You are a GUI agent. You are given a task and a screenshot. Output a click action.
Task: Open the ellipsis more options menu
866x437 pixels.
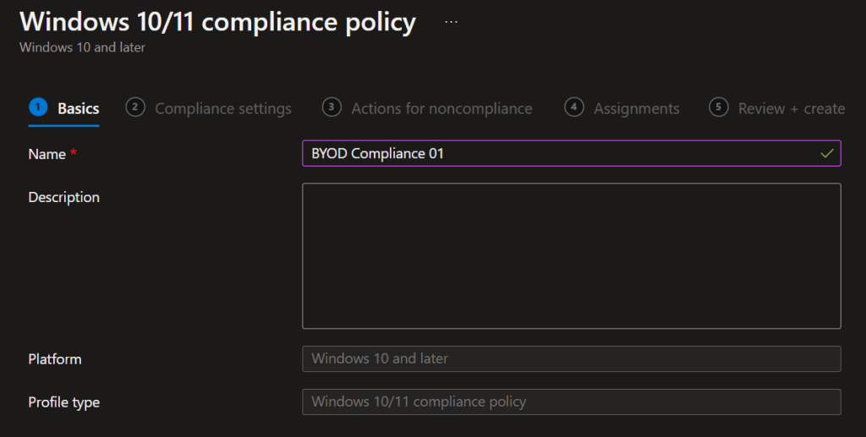(x=451, y=22)
